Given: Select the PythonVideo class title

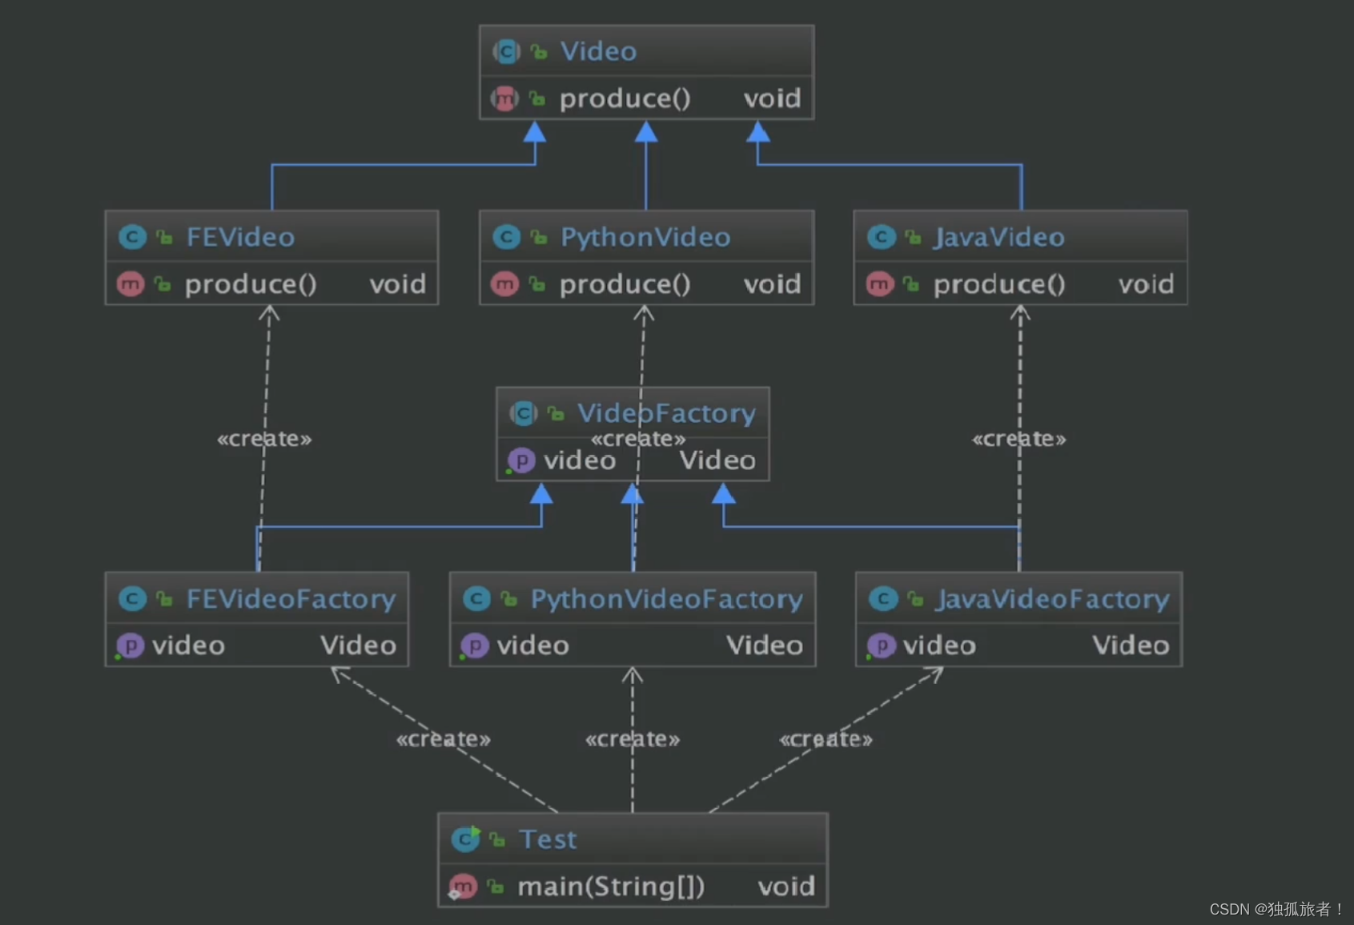Looking at the screenshot, I should tap(645, 237).
